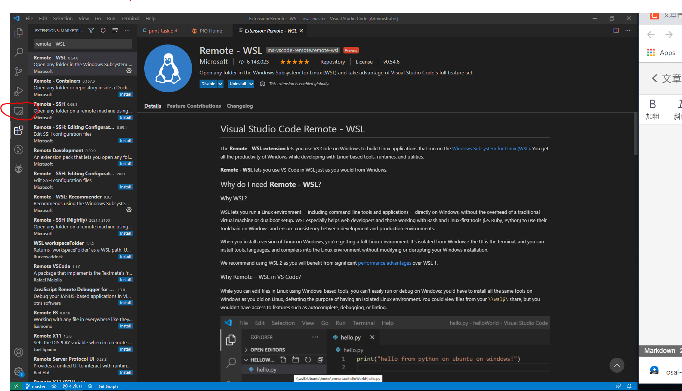Open the Uninstall dropdown arrow

pos(251,84)
